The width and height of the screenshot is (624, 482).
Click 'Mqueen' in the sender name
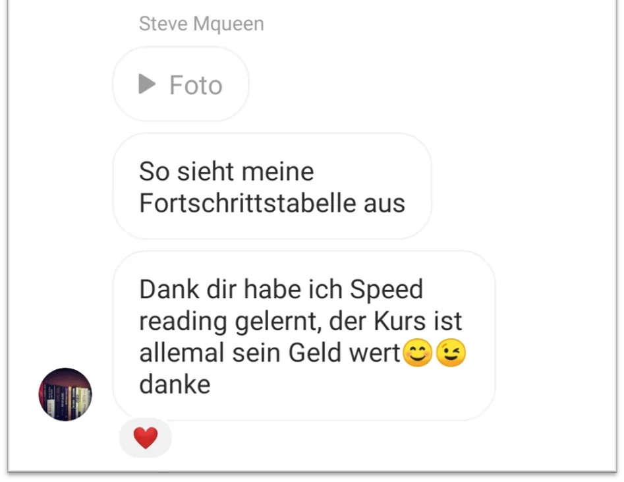click(x=229, y=24)
